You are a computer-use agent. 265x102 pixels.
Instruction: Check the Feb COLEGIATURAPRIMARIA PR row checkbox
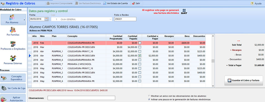point(140,43)
